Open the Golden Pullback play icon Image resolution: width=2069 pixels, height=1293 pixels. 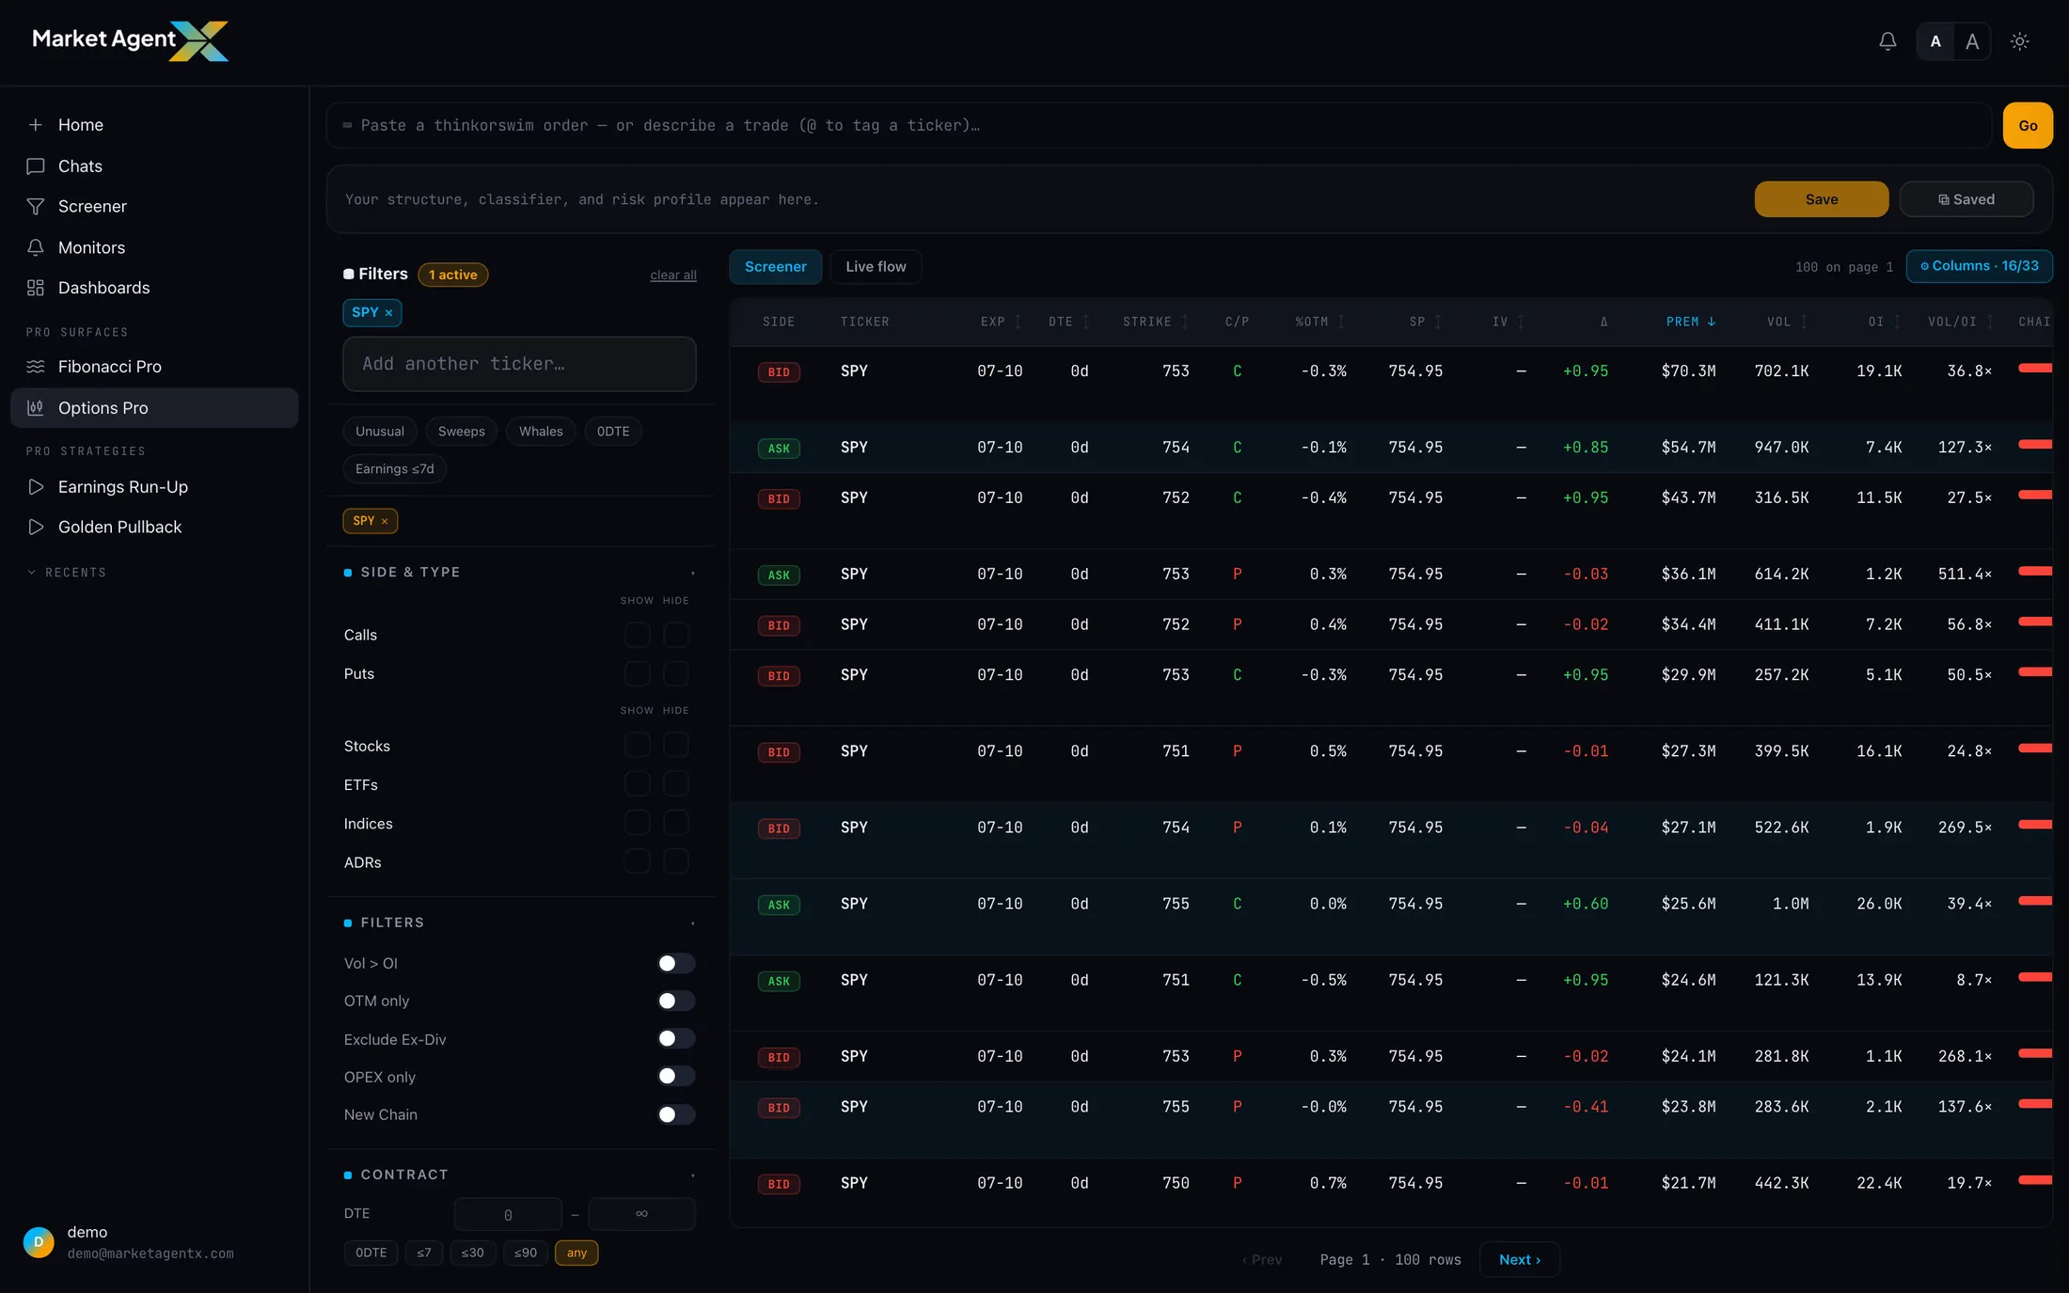(36, 528)
